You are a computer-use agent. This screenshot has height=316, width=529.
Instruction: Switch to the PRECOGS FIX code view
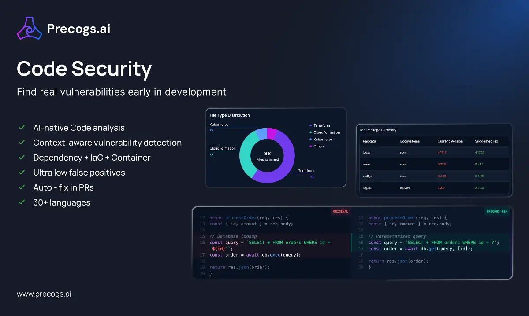496,211
